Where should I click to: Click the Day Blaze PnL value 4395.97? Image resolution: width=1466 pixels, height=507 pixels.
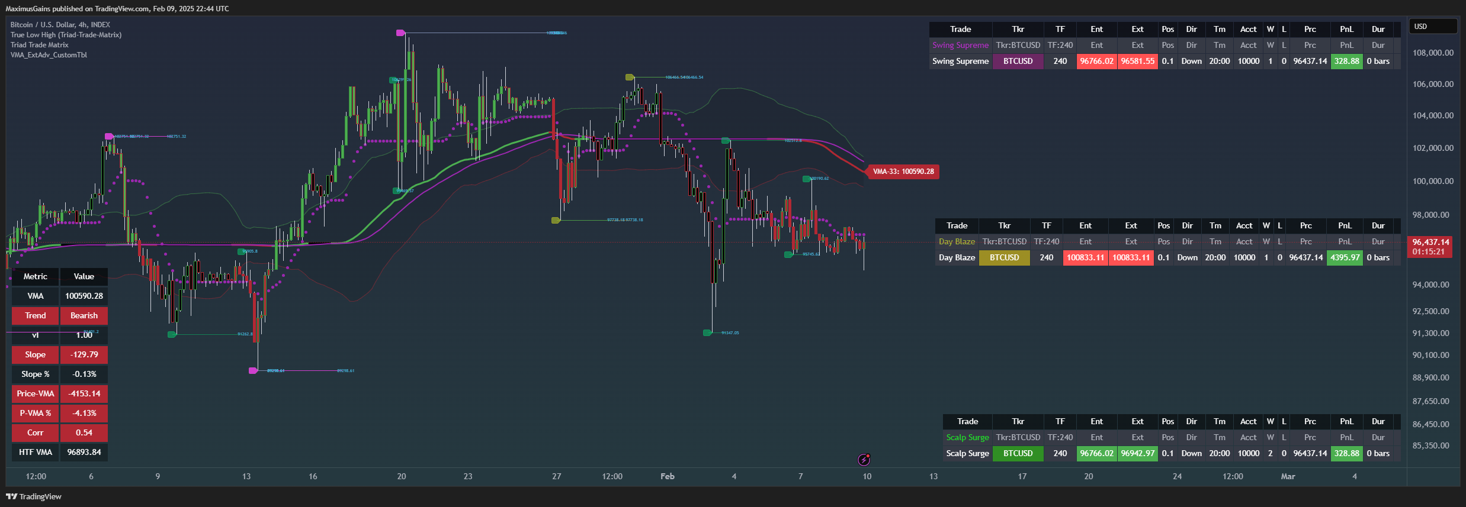1345,258
